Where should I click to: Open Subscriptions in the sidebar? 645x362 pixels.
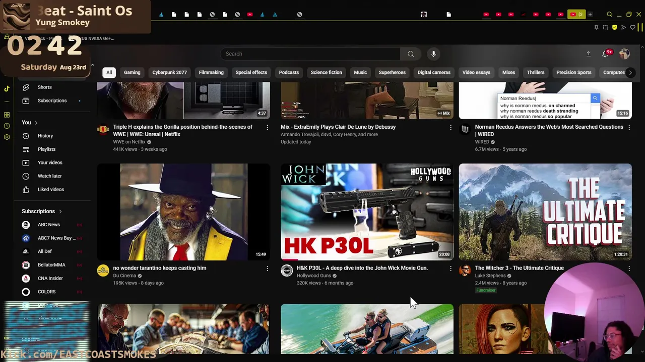tap(52, 101)
